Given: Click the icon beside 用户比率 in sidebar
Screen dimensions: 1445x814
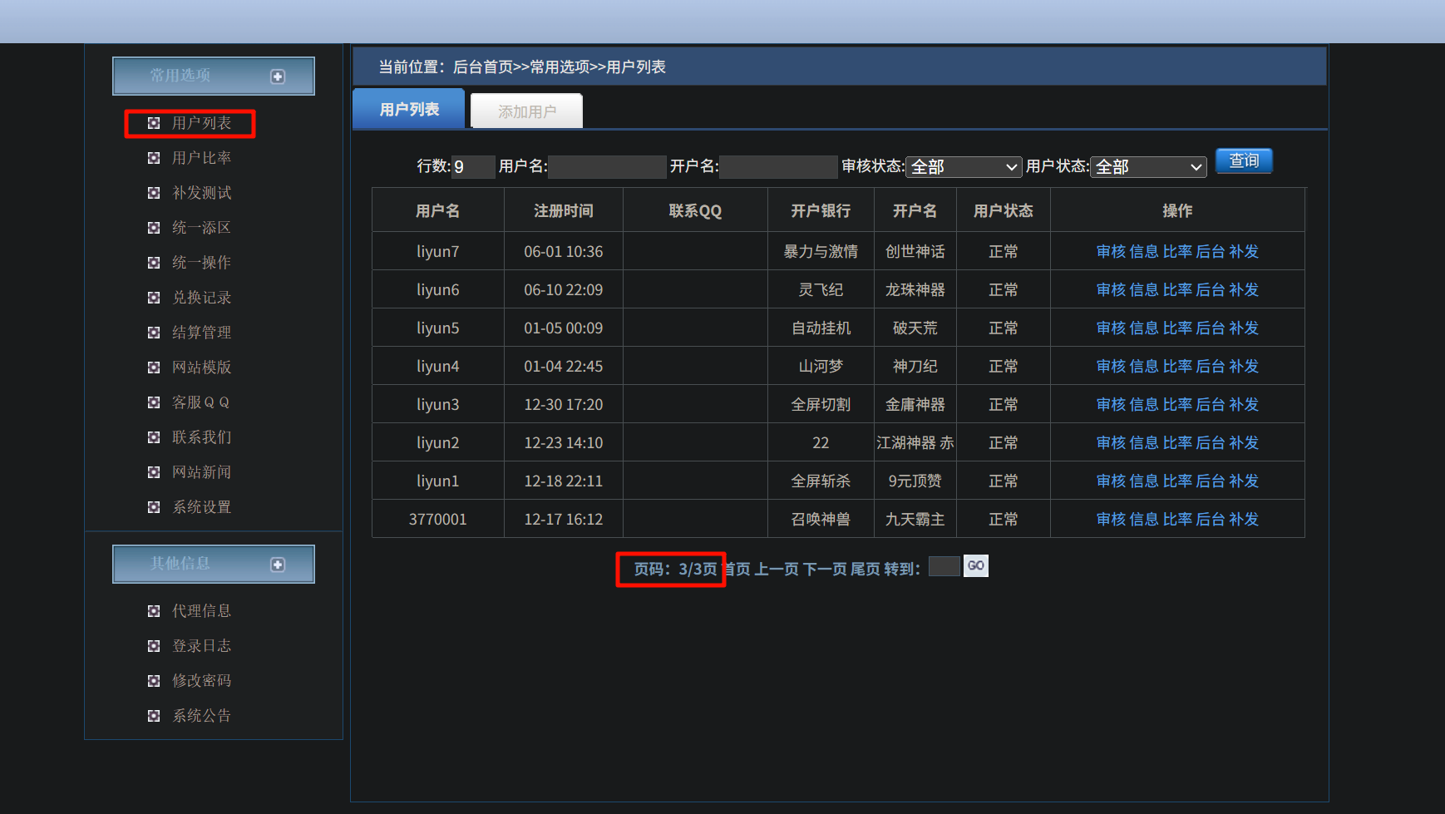Looking at the screenshot, I should (154, 158).
